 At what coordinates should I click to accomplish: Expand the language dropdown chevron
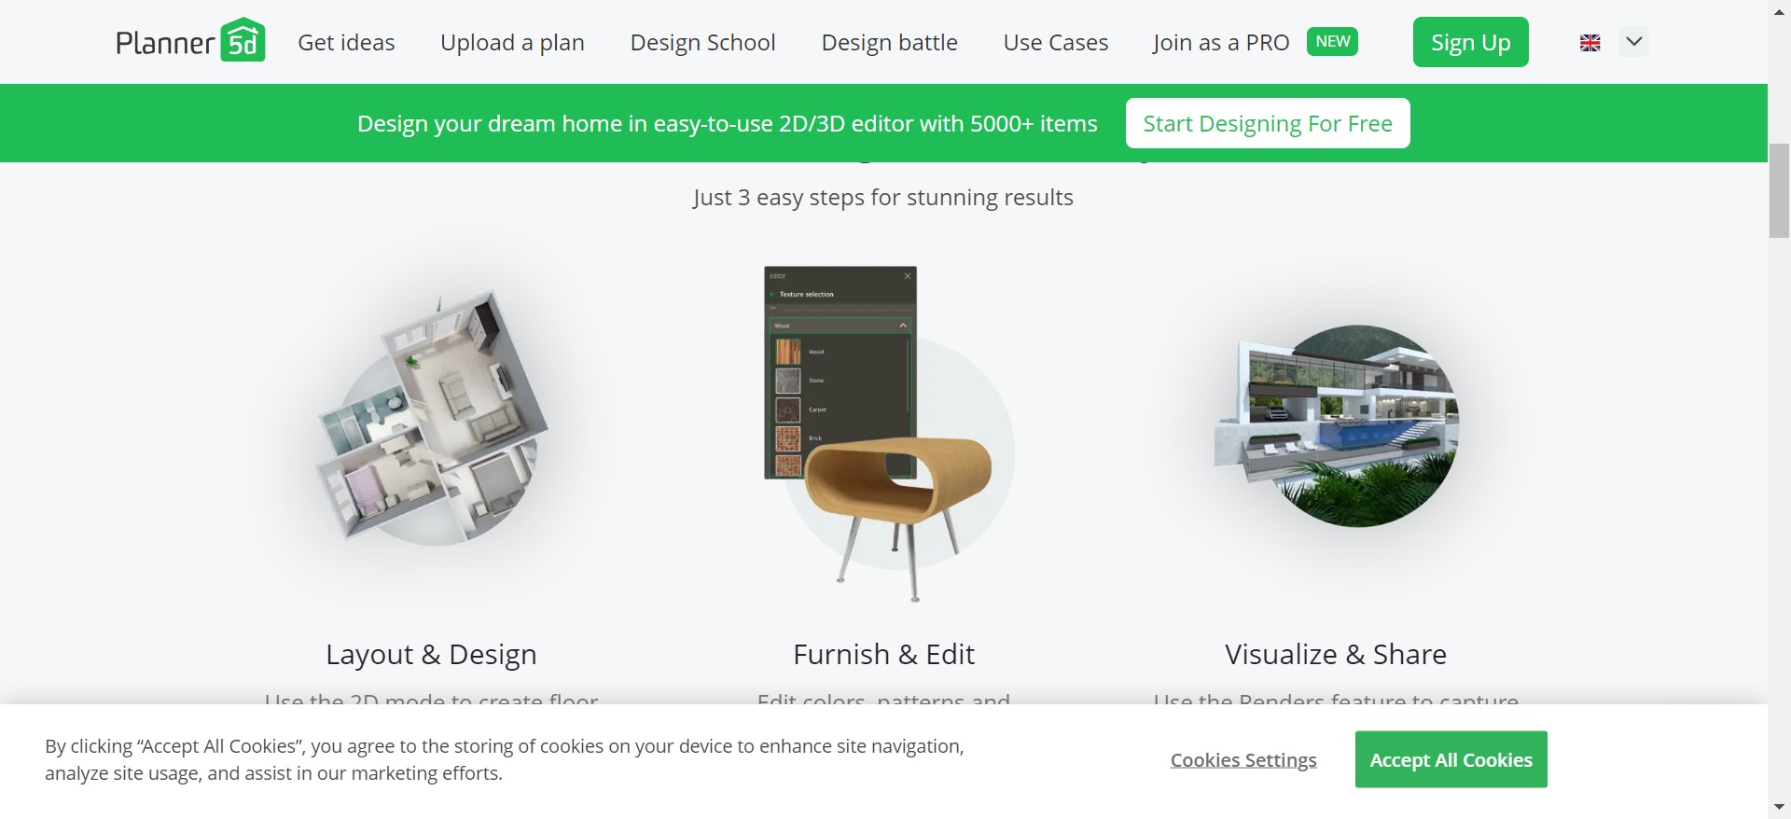[1633, 42]
